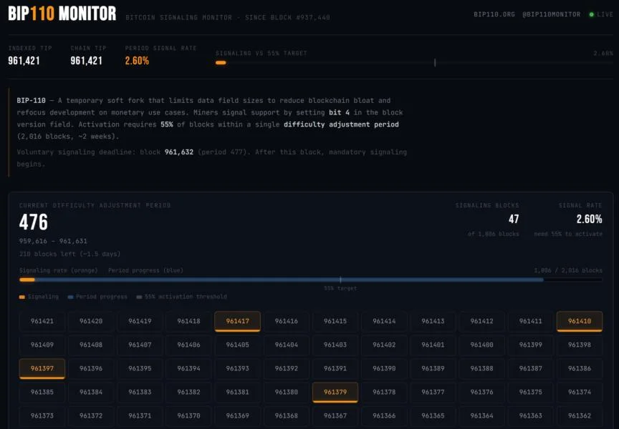The width and height of the screenshot is (619, 429).
Task: Select block tile 961370
Action: (x=188, y=416)
